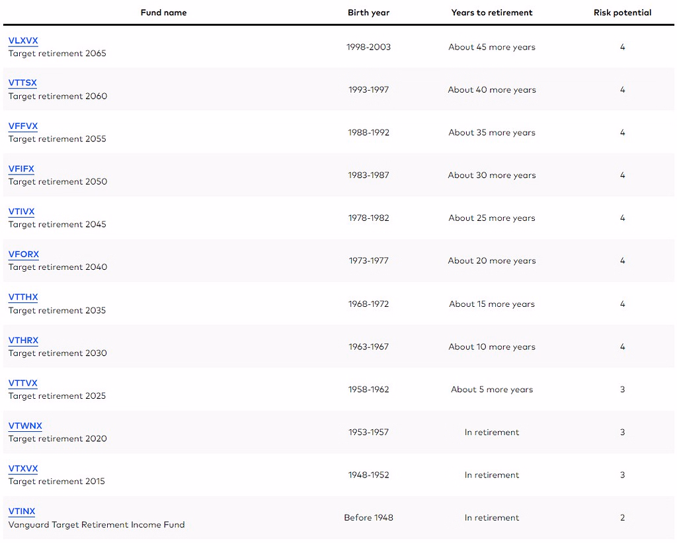
Task: Open the VTTVX fund link
Action: pyautogui.click(x=23, y=383)
